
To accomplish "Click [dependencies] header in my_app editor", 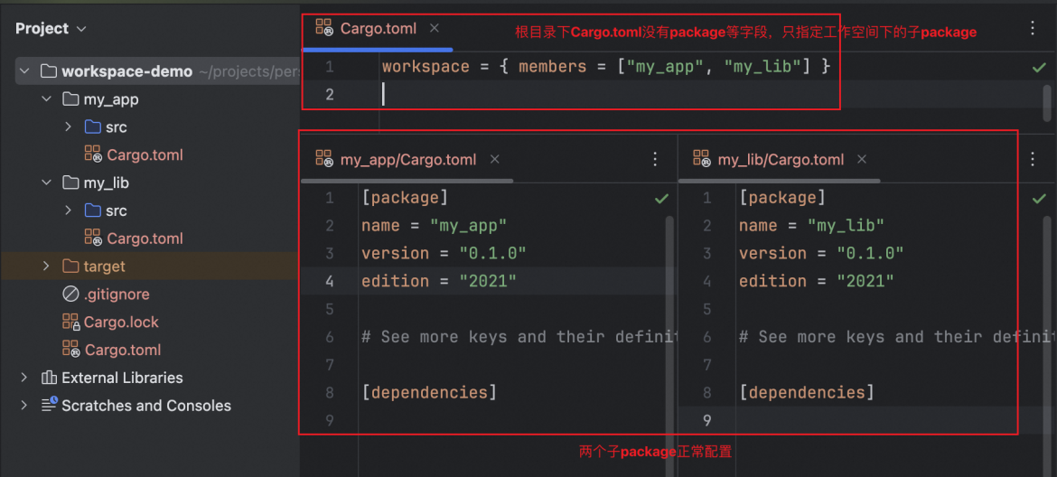I will (x=429, y=392).
